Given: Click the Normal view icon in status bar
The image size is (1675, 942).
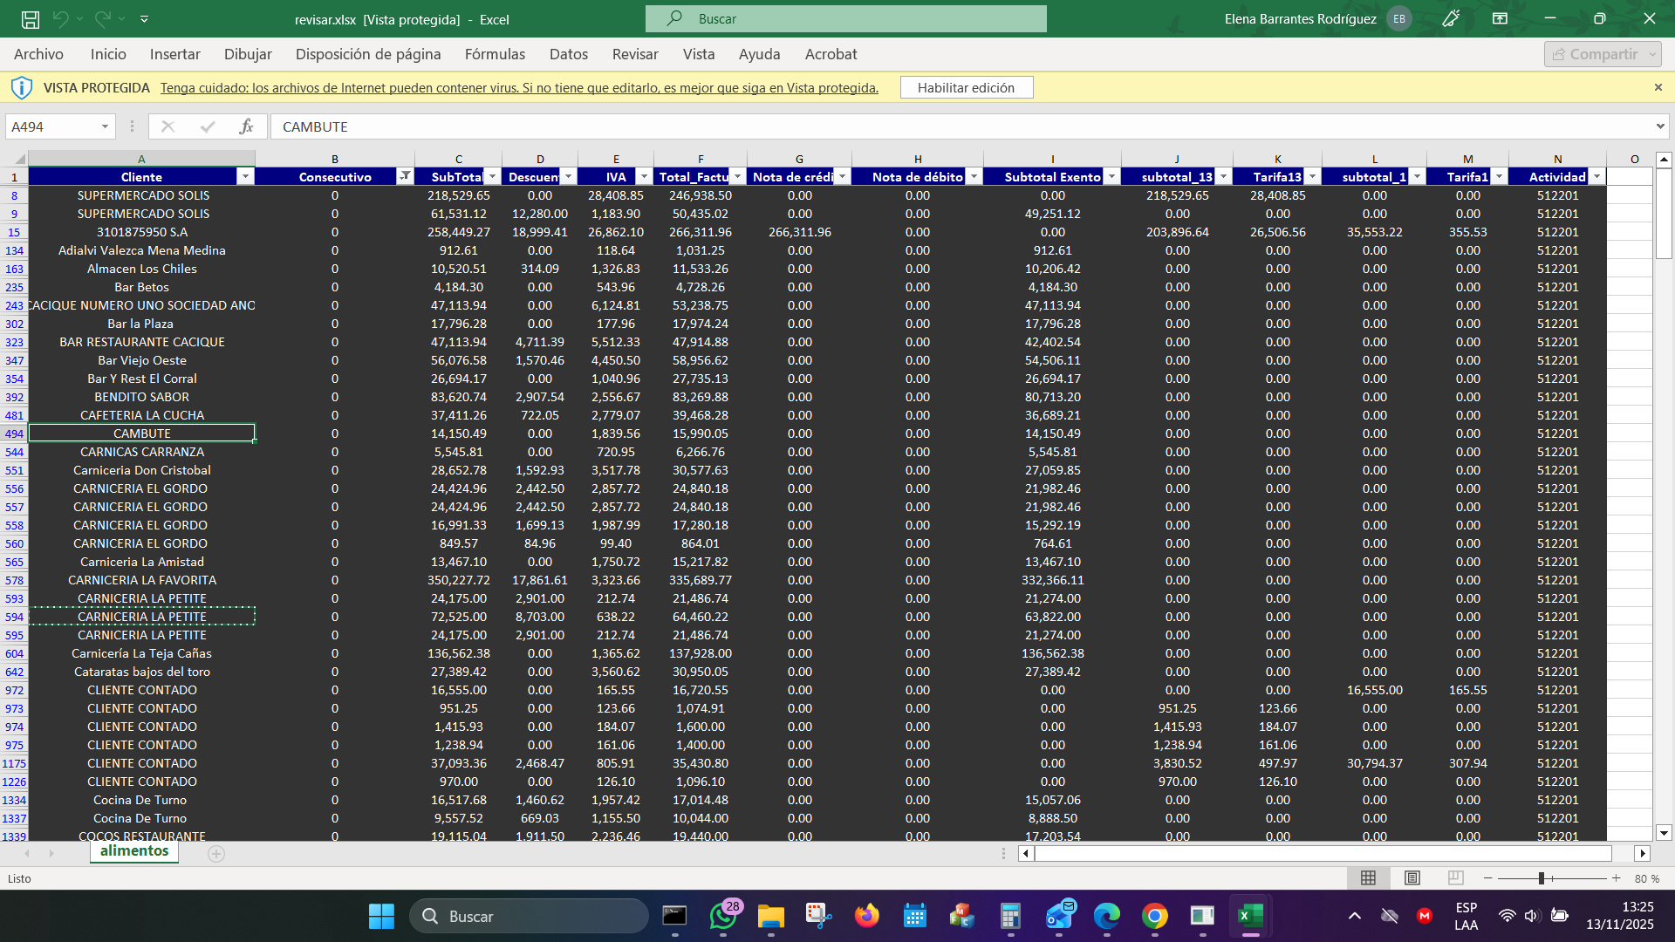Looking at the screenshot, I should [1368, 878].
